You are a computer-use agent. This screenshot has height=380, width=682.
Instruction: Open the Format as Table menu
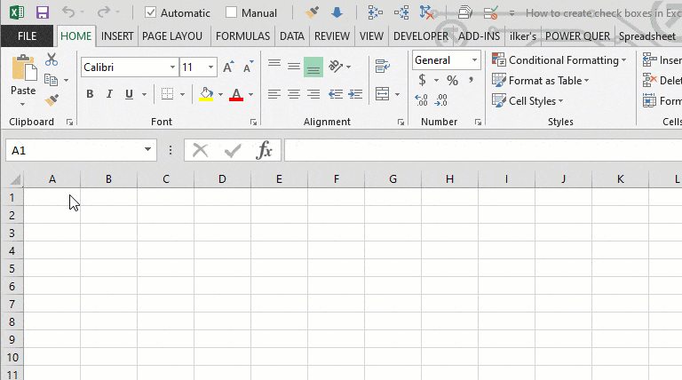541,81
